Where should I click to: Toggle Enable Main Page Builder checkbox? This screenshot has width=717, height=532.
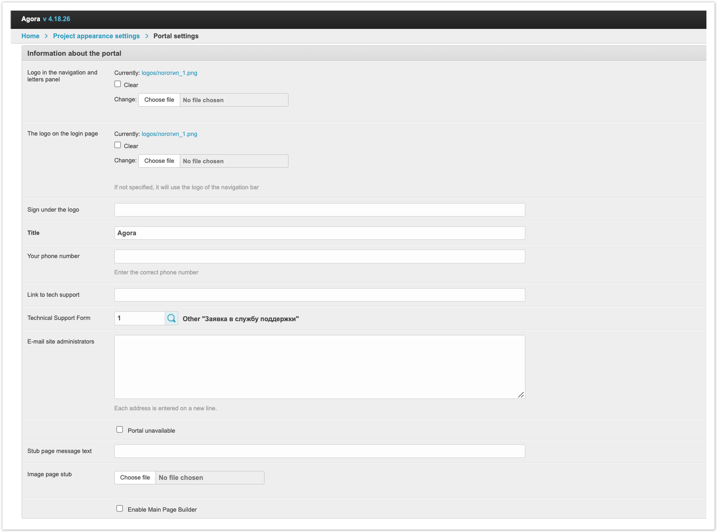(x=120, y=509)
